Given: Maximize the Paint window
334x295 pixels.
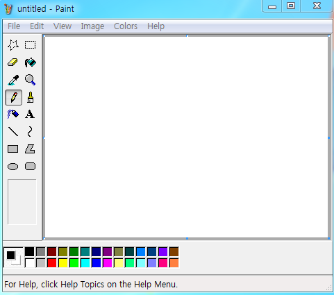Looking at the screenshot, I should coord(291,6).
